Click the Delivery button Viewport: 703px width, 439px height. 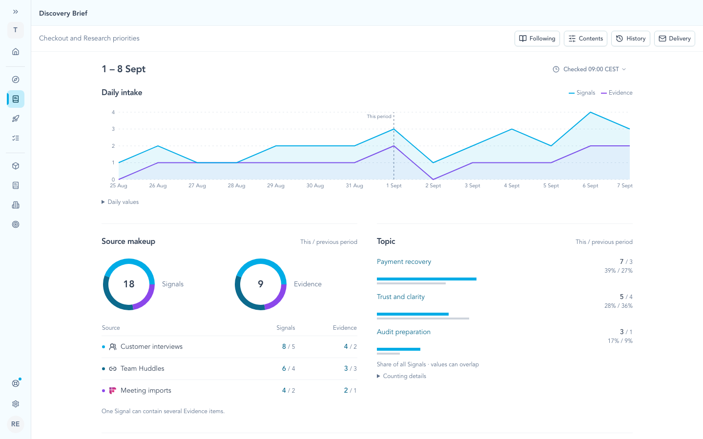675,39
